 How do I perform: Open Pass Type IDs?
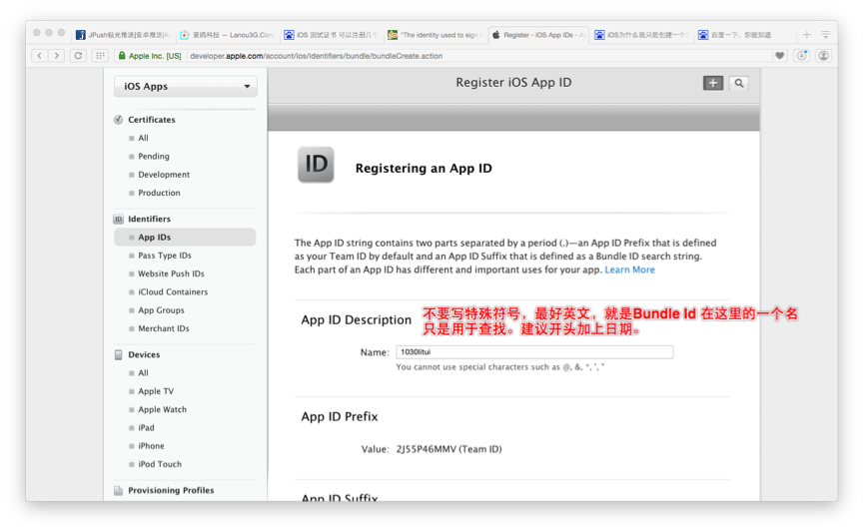[x=165, y=256]
